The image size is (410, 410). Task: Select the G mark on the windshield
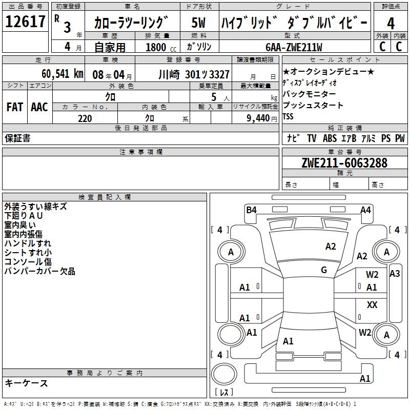(x=324, y=270)
